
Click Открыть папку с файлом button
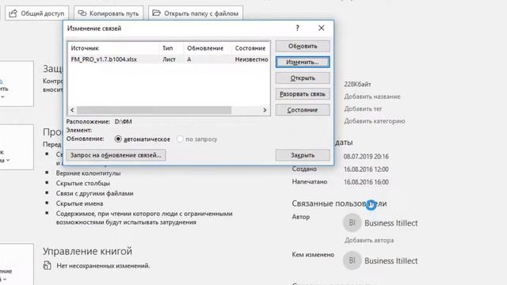pyautogui.click(x=196, y=13)
